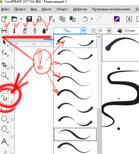Select the Brush artistic media mode
Viewport: 139px width, 154px height.
point(14,31)
